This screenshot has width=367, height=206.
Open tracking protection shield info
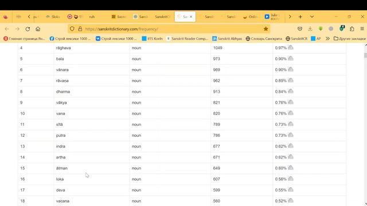click(72, 29)
